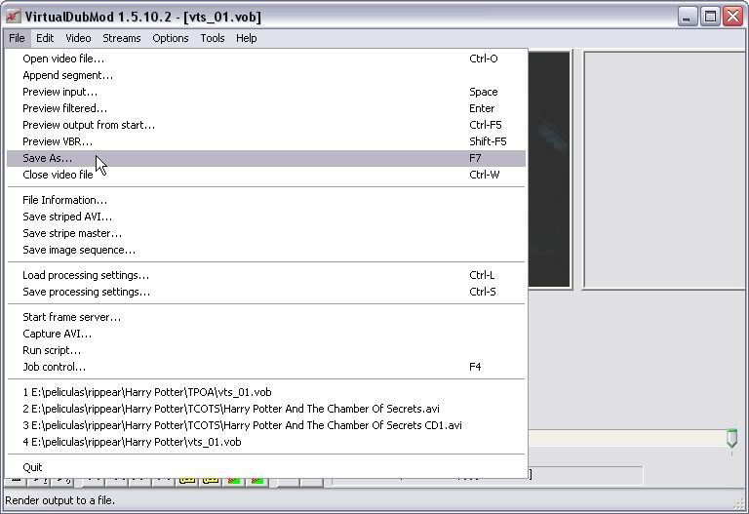Choose Close video file
Image resolution: width=749 pixels, height=514 pixels.
click(58, 175)
